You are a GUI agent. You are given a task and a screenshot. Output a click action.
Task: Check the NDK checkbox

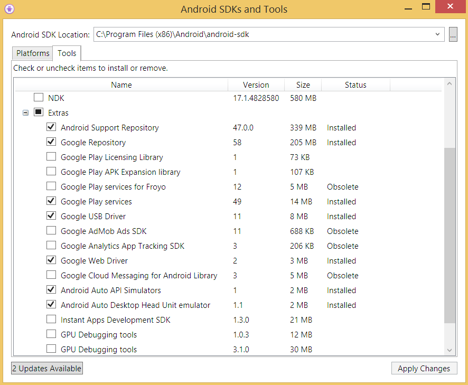click(x=39, y=98)
